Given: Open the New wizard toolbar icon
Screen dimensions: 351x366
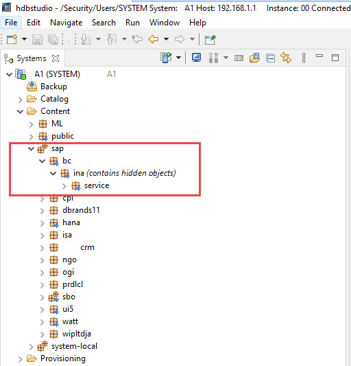Looking at the screenshot, I should pyautogui.click(x=12, y=39).
